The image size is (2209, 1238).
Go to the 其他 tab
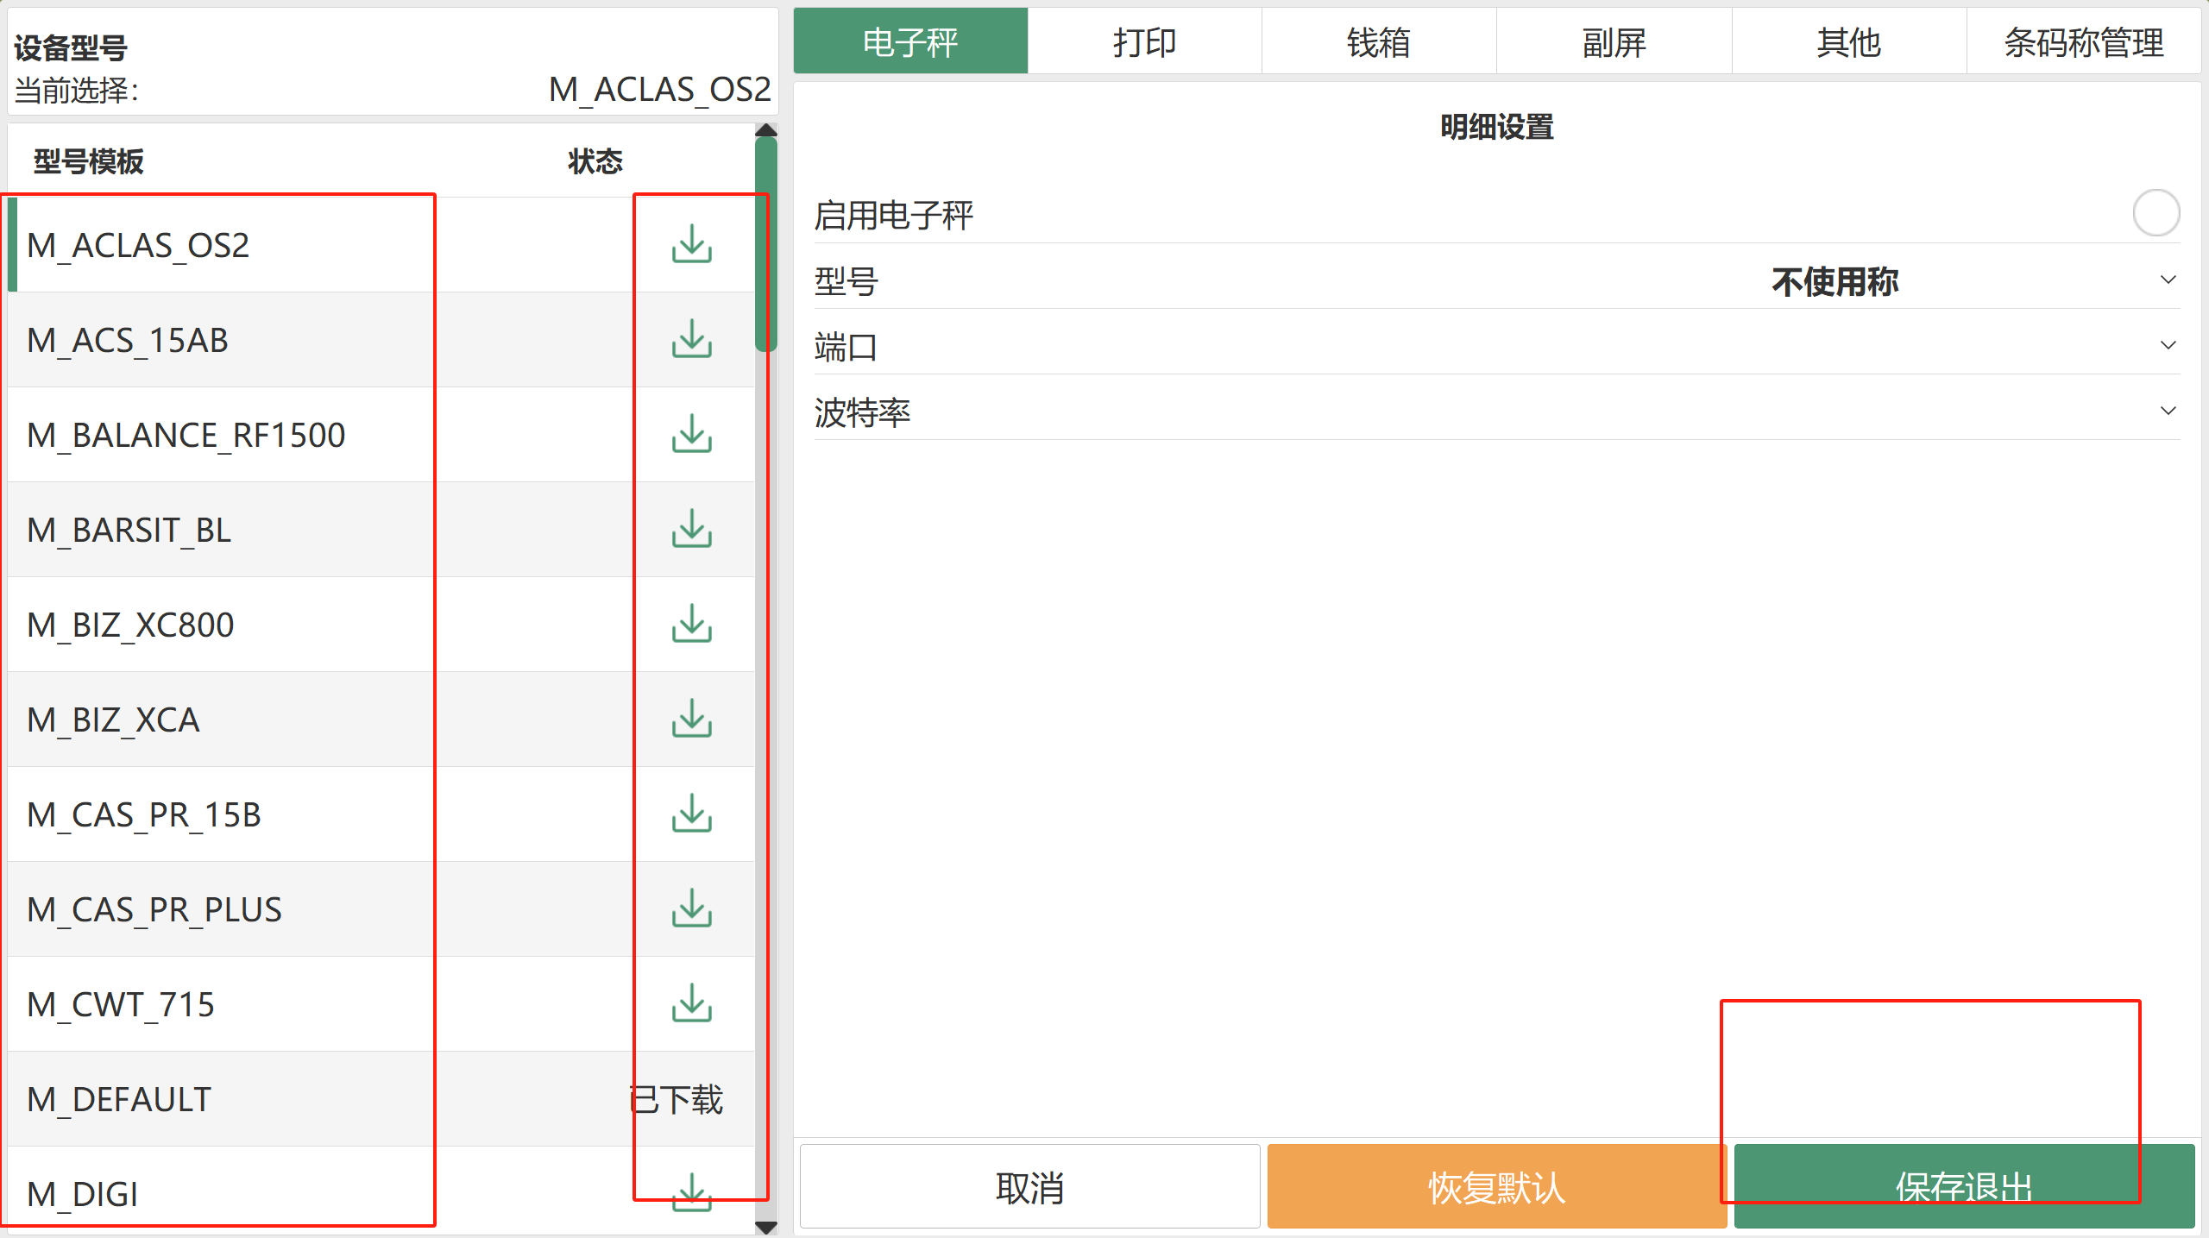click(x=1849, y=41)
